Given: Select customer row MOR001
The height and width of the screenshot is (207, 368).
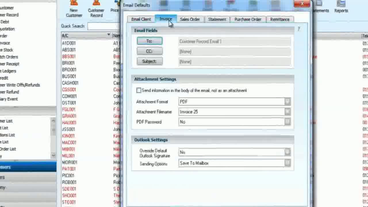Looking at the screenshot, I should click(x=69, y=162).
